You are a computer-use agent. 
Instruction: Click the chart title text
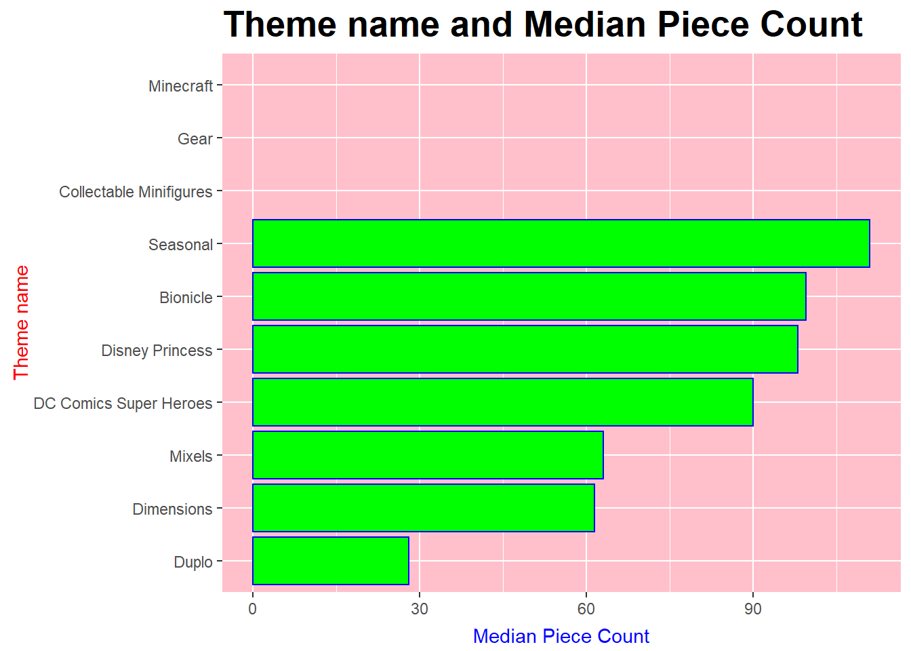coord(543,25)
